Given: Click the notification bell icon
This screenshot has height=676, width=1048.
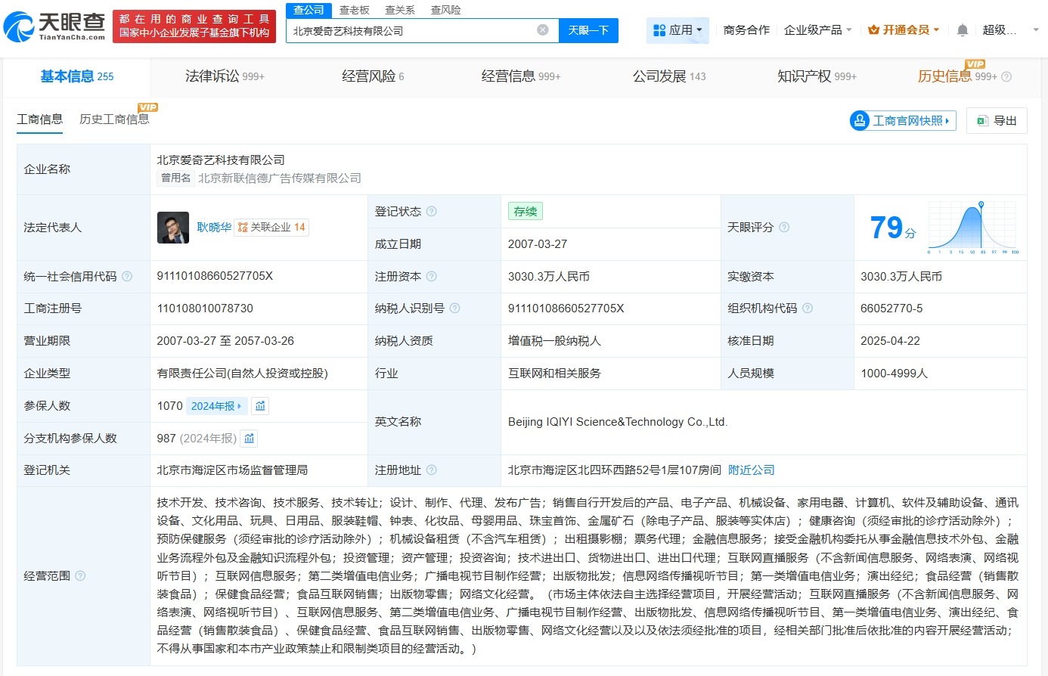Looking at the screenshot, I should pyautogui.click(x=961, y=29).
